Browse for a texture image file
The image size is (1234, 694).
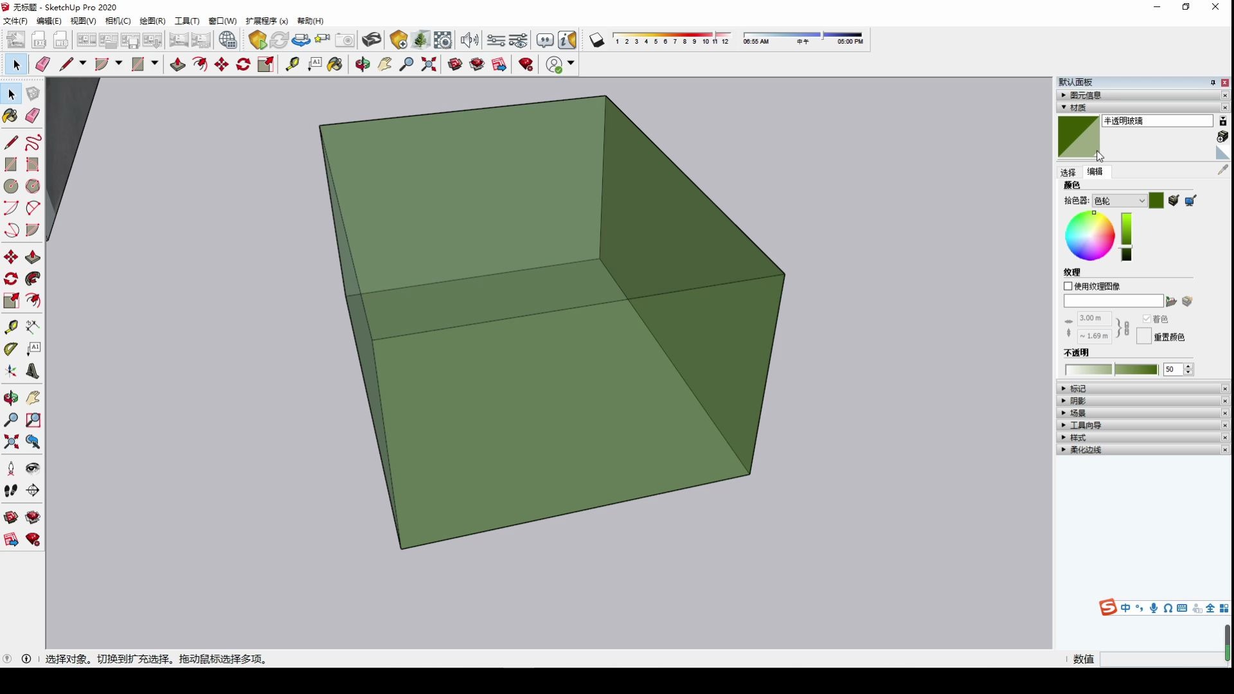click(x=1171, y=301)
